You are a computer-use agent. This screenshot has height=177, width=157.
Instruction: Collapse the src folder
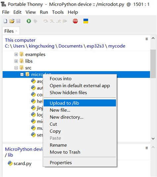point(16,68)
